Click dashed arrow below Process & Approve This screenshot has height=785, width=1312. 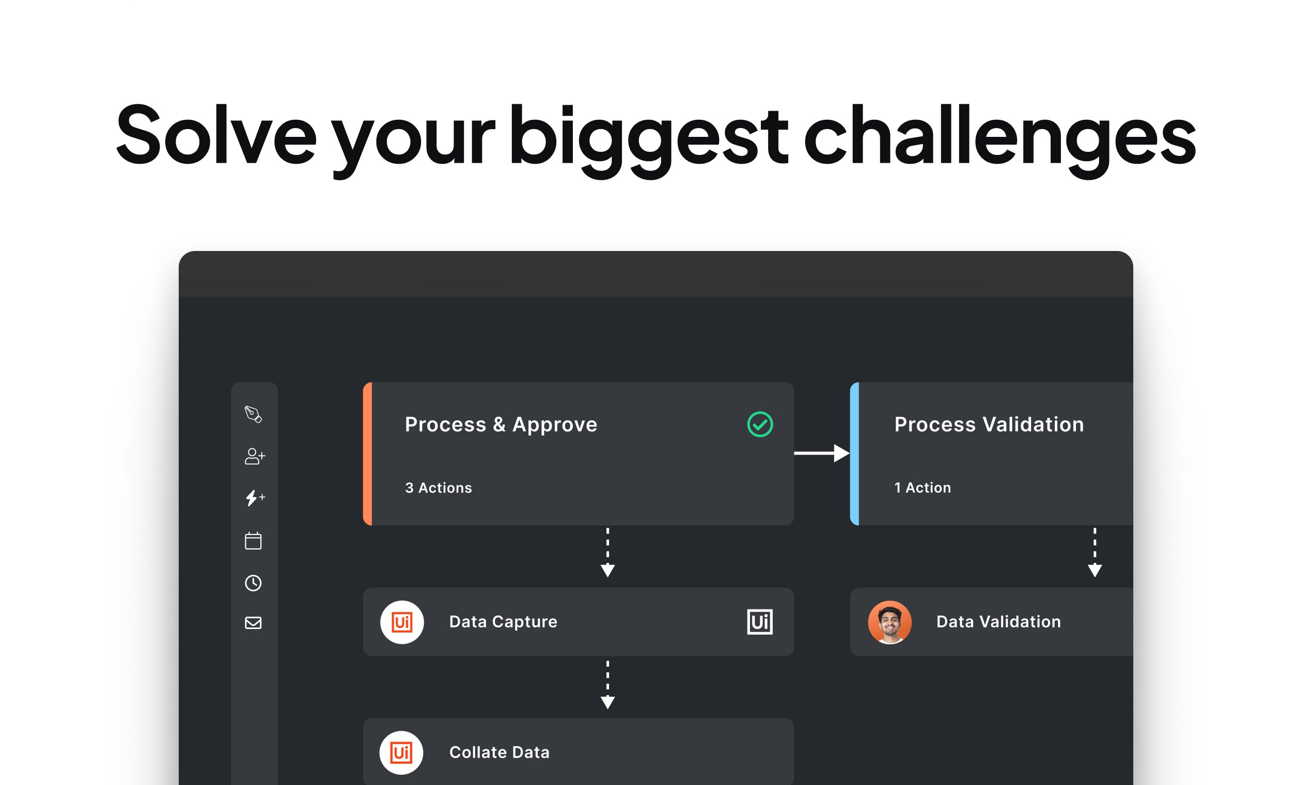point(608,553)
